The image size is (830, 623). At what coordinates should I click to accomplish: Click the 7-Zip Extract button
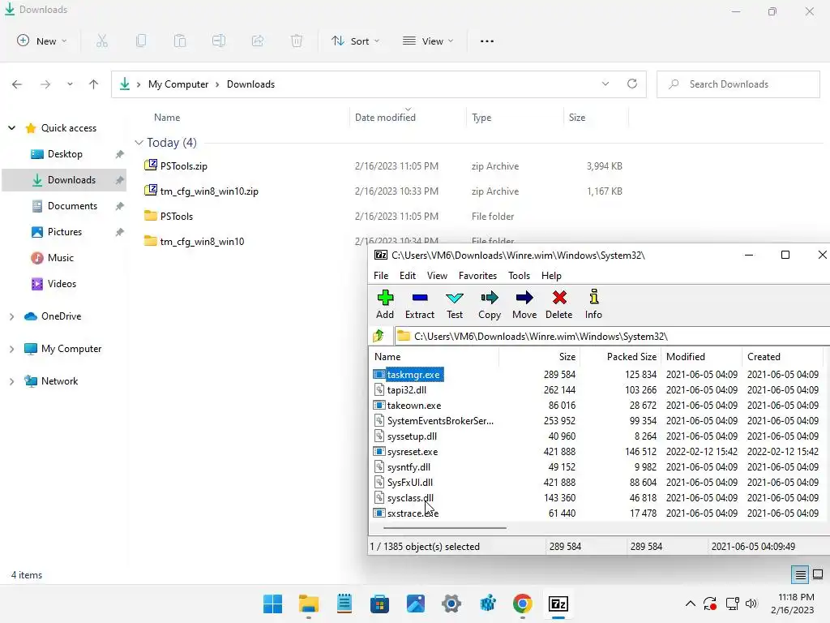click(x=420, y=305)
